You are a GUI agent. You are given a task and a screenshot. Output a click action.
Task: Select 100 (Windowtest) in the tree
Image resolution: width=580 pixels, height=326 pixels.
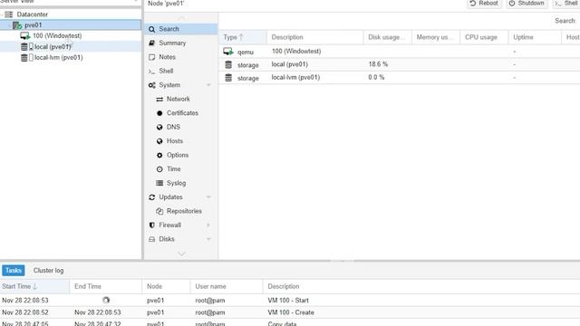point(57,36)
